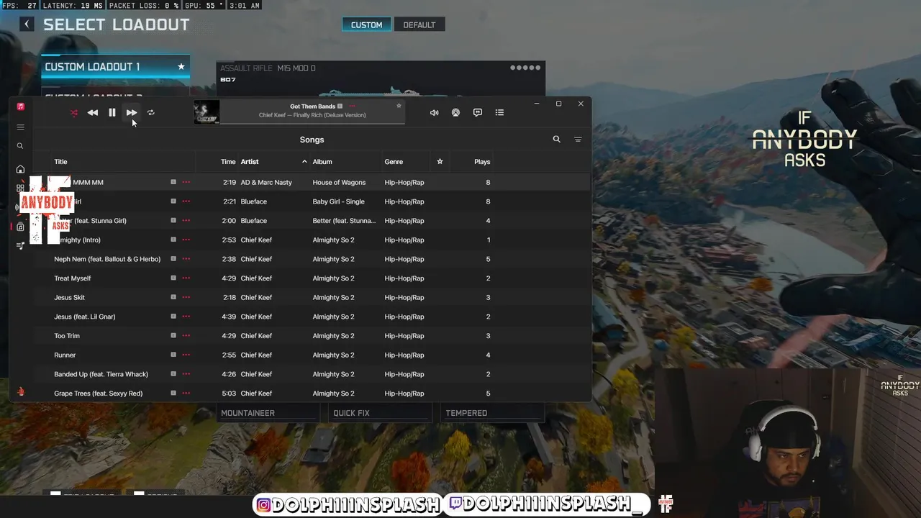
Task: Open more options for Banded Up
Action: (186, 374)
